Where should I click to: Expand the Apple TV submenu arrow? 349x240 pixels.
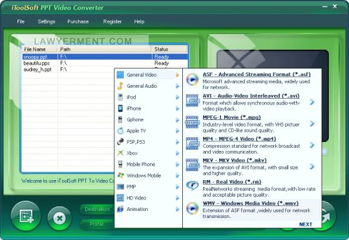177,131
